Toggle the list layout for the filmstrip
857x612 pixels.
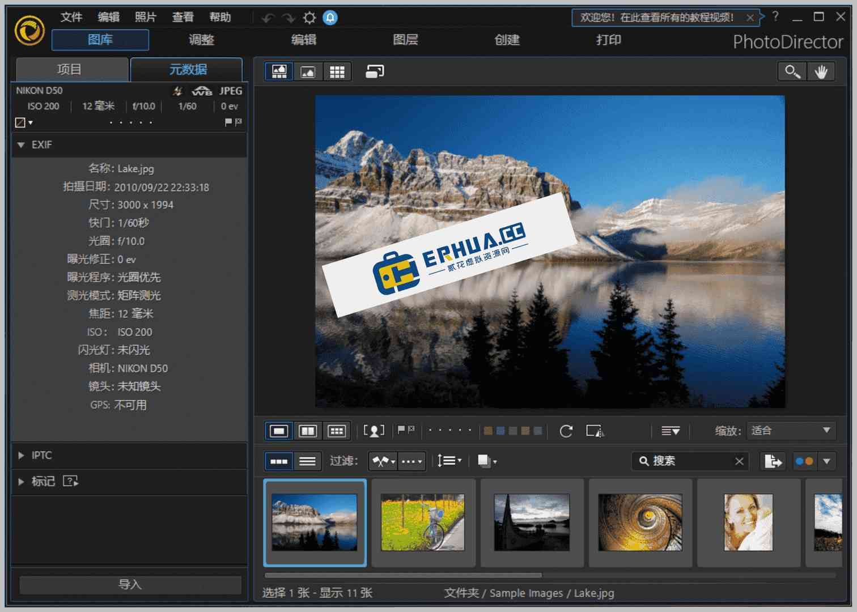[308, 461]
